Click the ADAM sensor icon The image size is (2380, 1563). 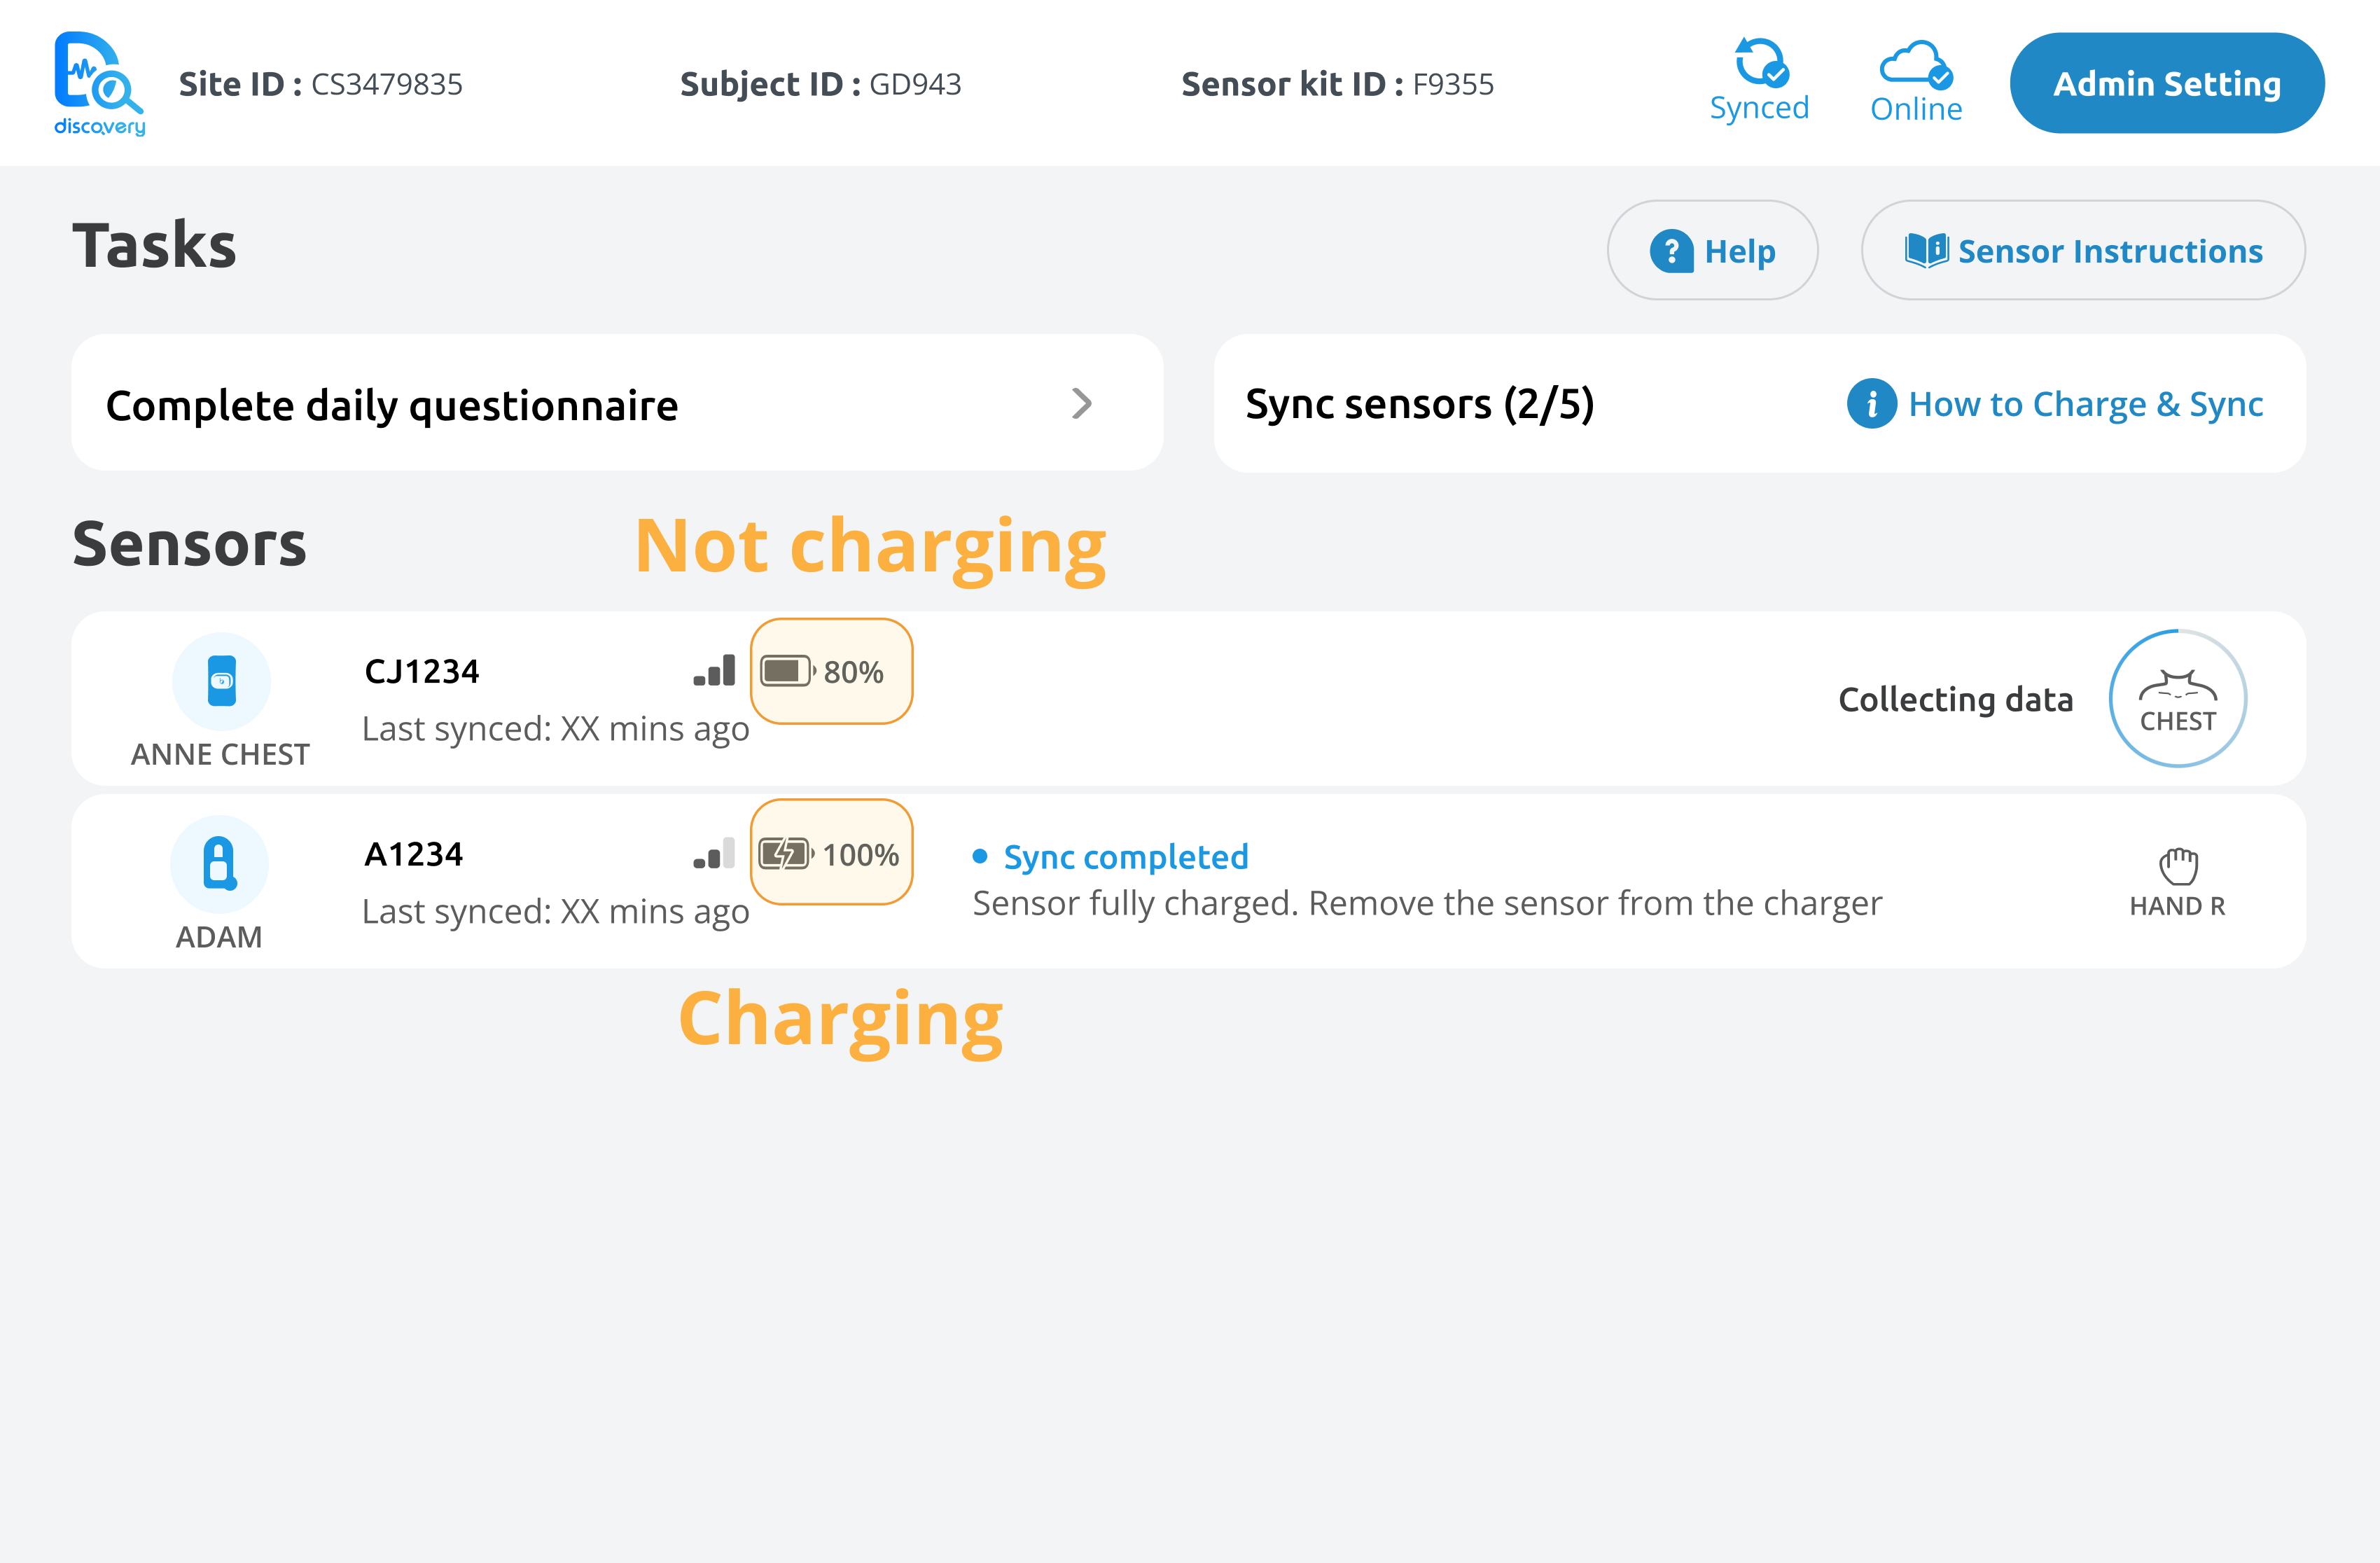pyautogui.click(x=219, y=864)
